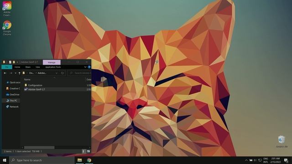Switch to large icons view in status bar
The height and width of the screenshot is (164, 292).
click(x=88, y=151)
